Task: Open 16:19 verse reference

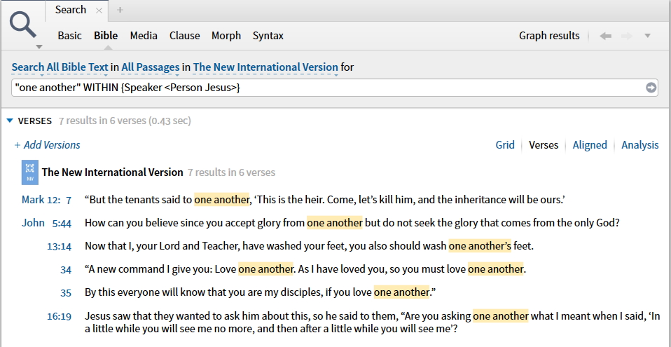Action: [59, 317]
